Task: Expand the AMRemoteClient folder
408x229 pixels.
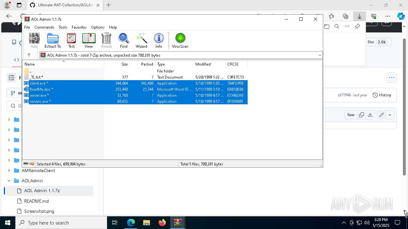Action: (9, 170)
